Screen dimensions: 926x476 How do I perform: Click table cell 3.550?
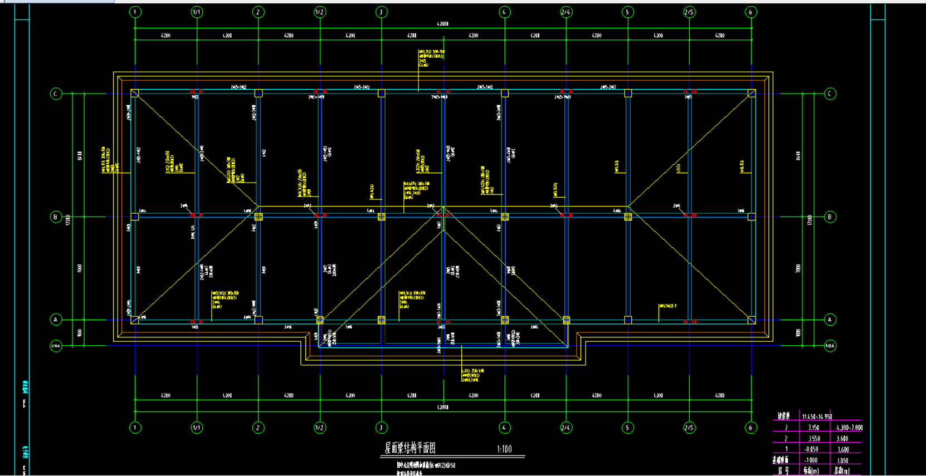[814, 439]
